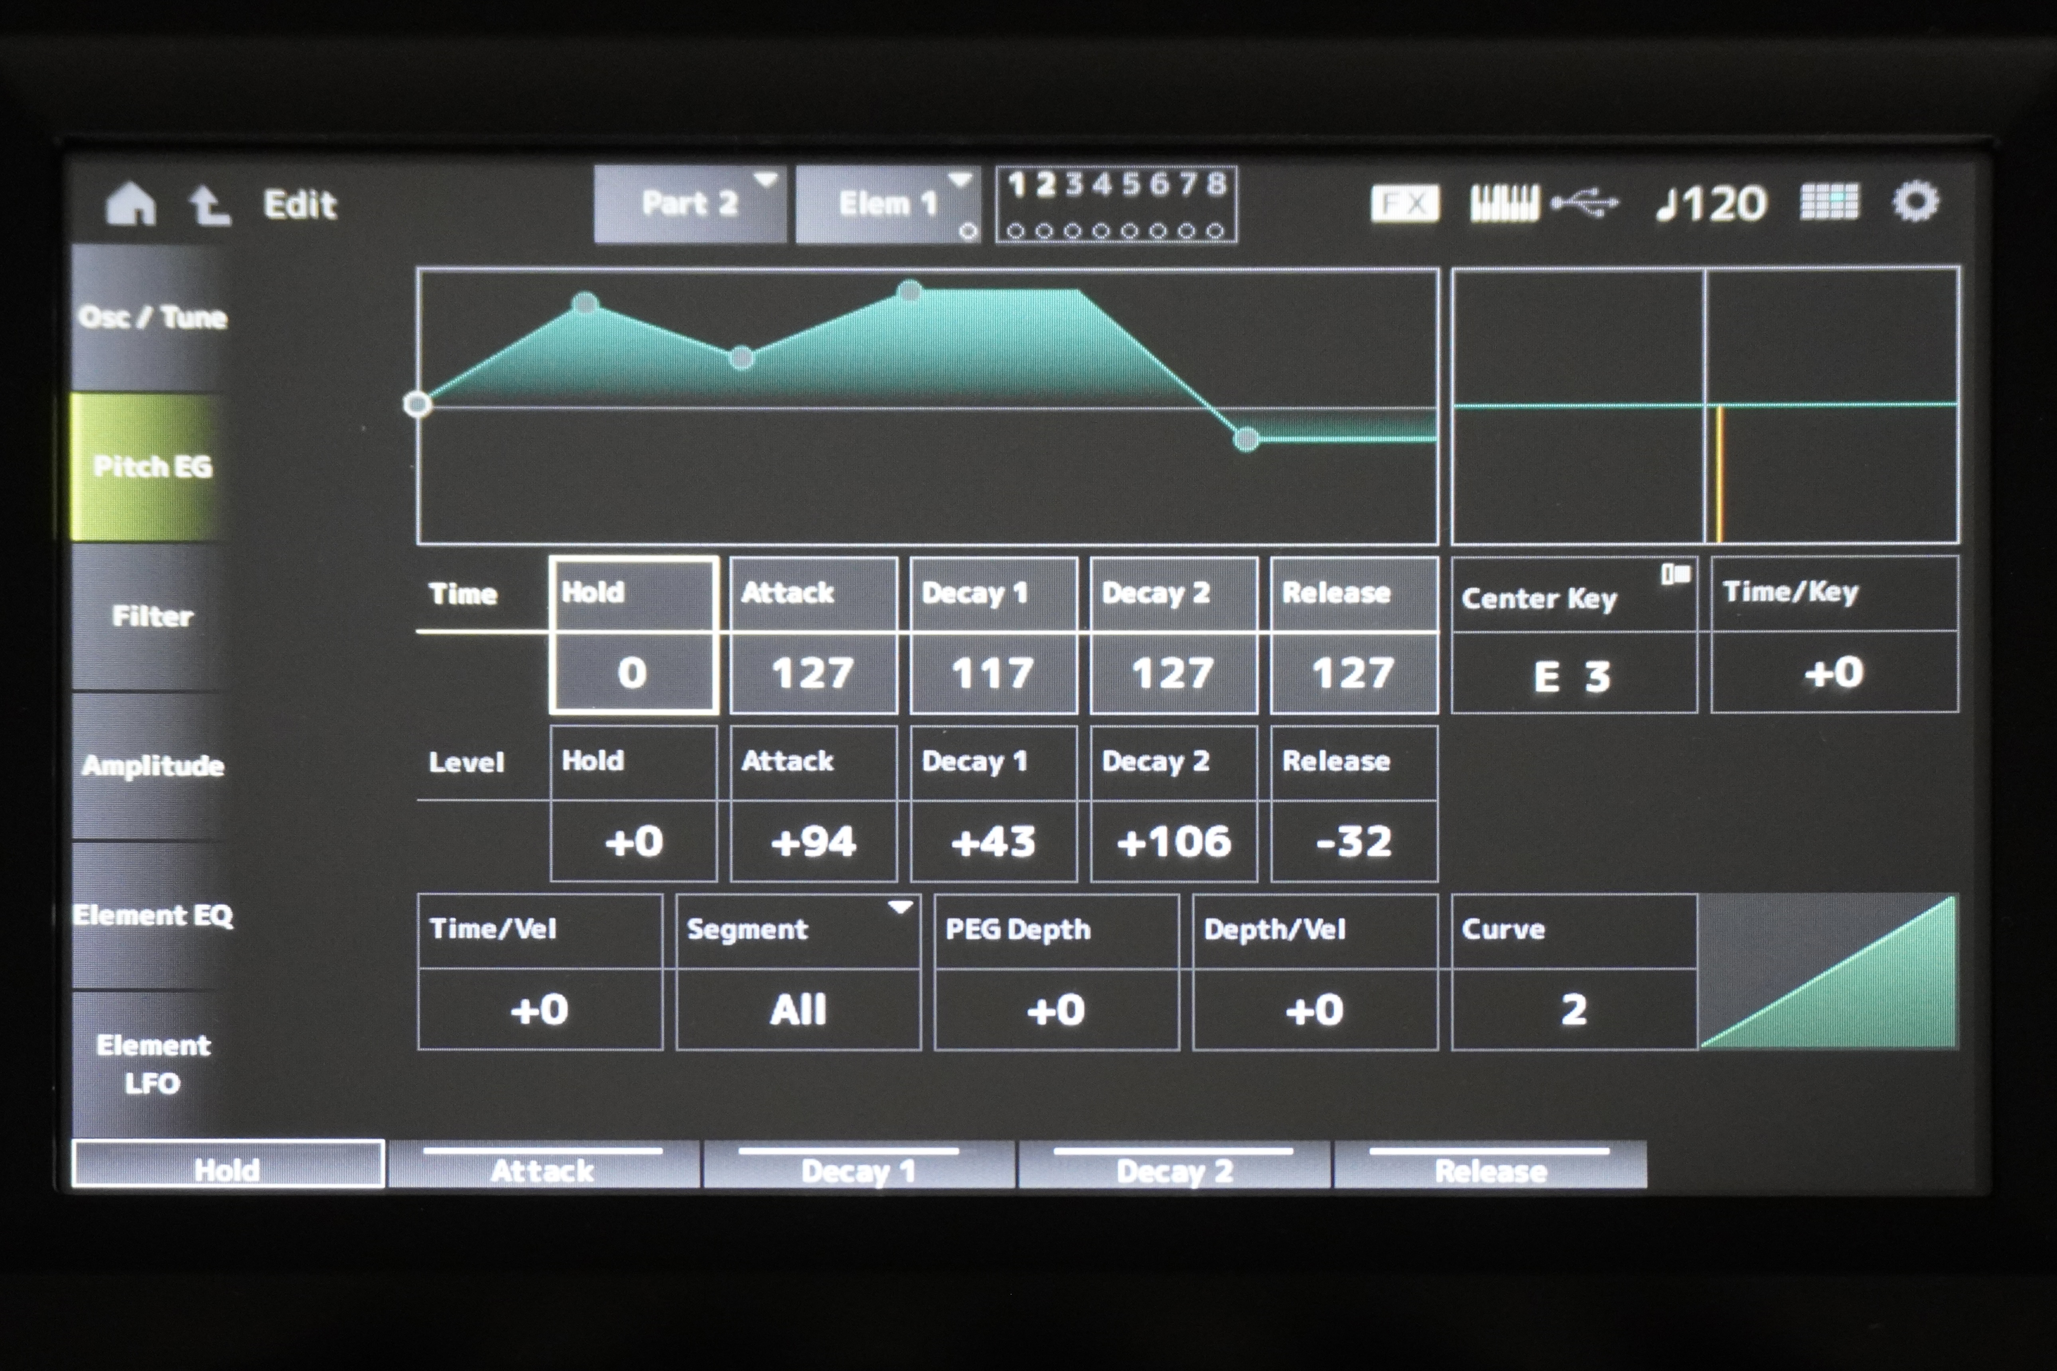Open the Elem 1 dropdown
This screenshot has height=1371, width=2057.
[887, 205]
